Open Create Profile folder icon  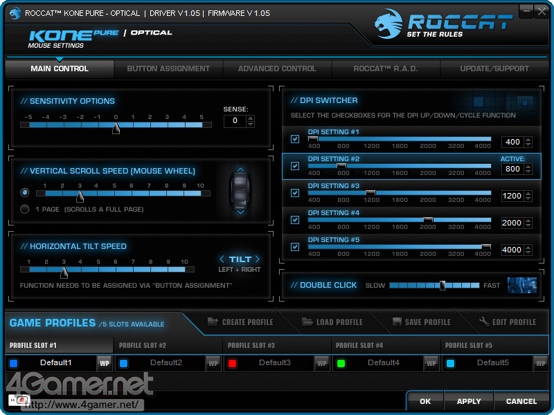213,322
